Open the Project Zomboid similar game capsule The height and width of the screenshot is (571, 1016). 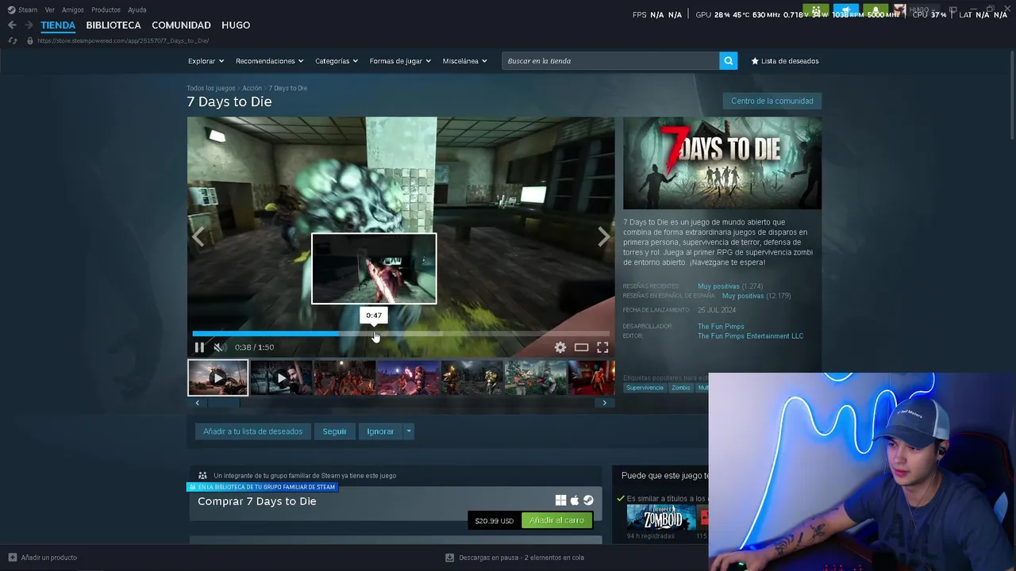pyautogui.click(x=661, y=518)
